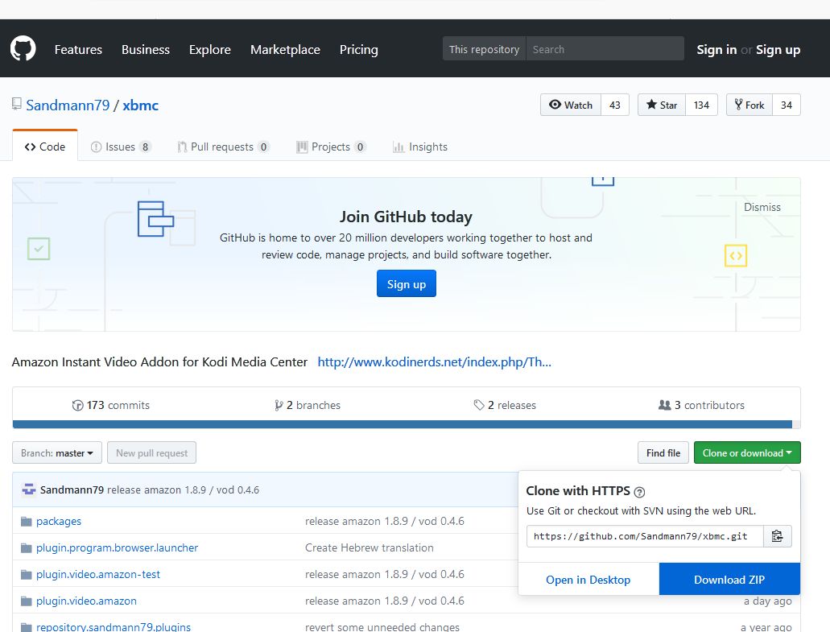Star the xbmc repository
This screenshot has height=632, width=830.
pyautogui.click(x=662, y=105)
